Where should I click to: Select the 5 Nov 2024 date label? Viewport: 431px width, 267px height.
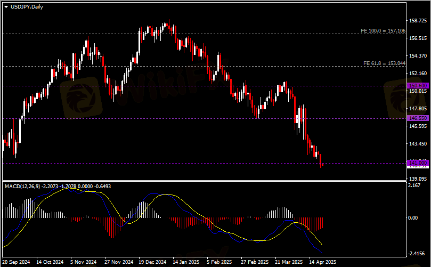click(x=83, y=262)
